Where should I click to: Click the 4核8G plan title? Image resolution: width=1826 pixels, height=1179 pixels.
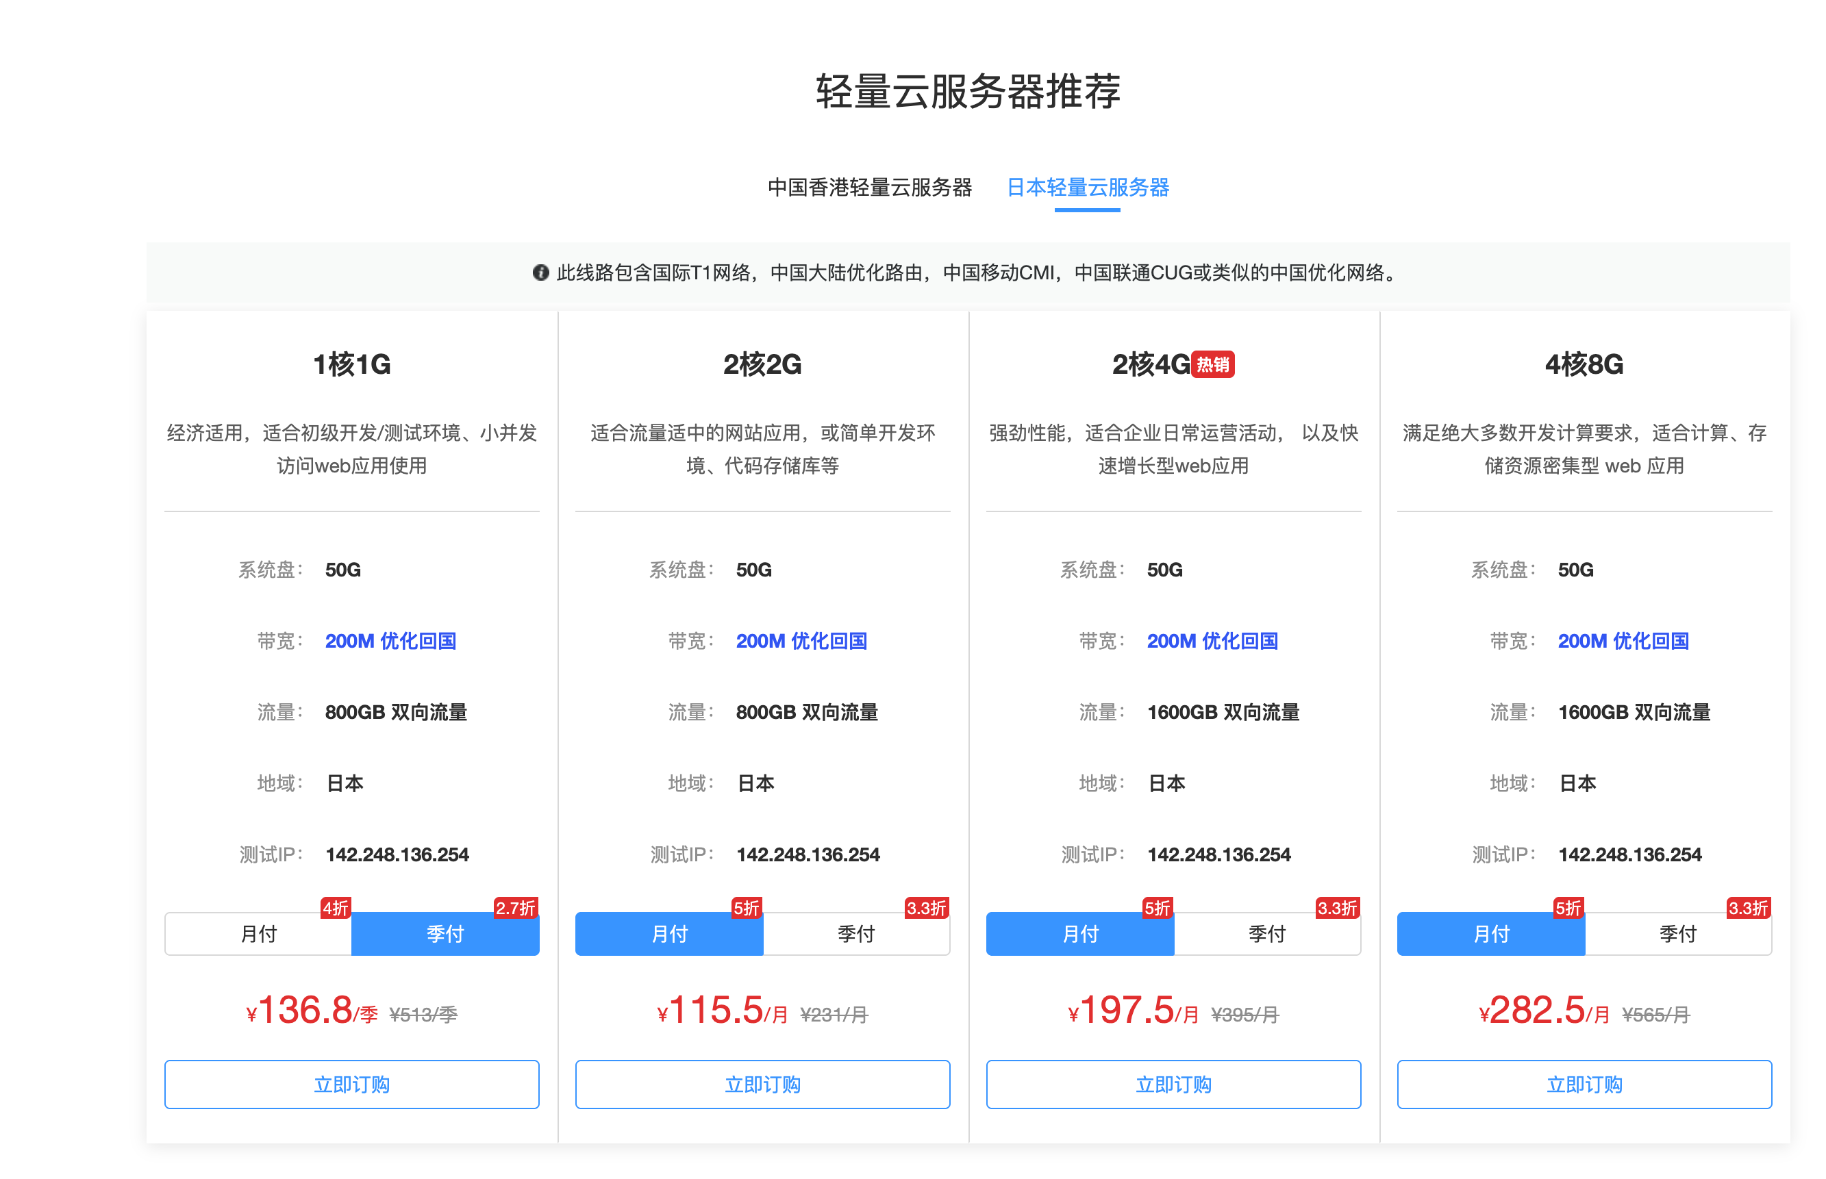point(1584,364)
